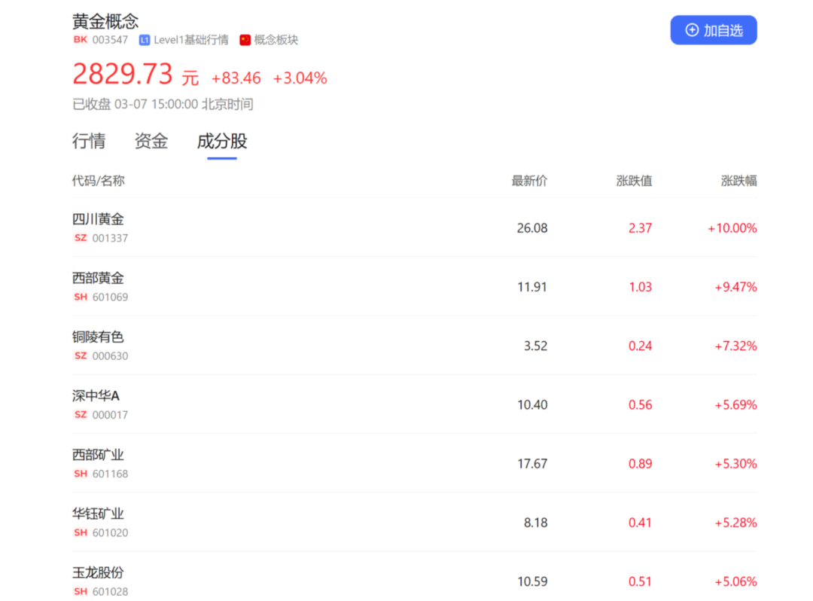Switch to the 资金 tab
Viewport: 813px width, 601px height.
151,141
